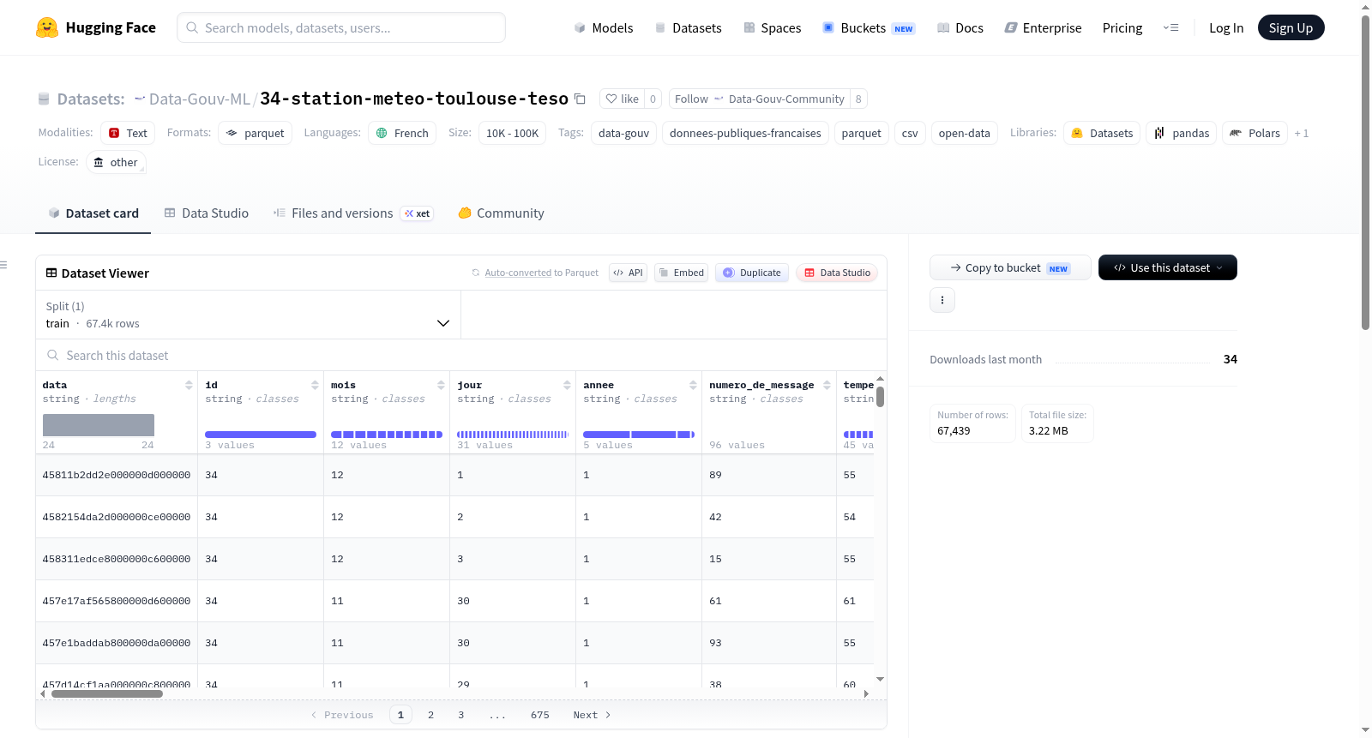
Task: Sort the numero_de_message column
Action: 827,386
